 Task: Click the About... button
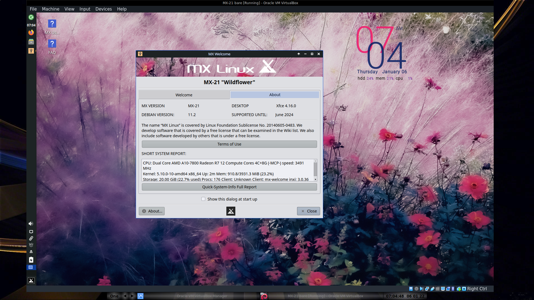[x=151, y=211]
